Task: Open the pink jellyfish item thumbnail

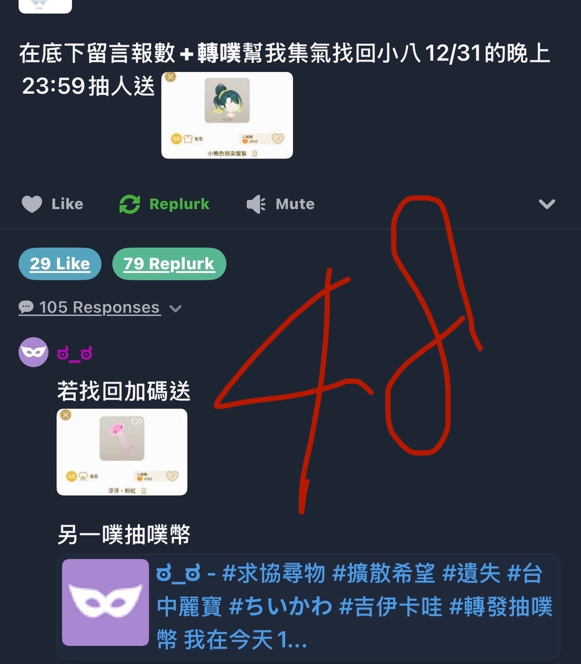Action: pyautogui.click(x=122, y=452)
